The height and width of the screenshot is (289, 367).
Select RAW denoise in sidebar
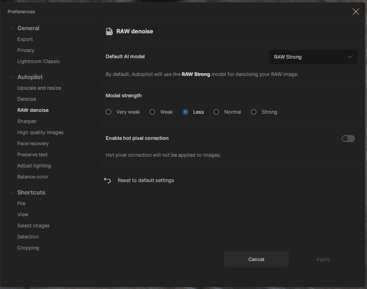pyautogui.click(x=33, y=110)
